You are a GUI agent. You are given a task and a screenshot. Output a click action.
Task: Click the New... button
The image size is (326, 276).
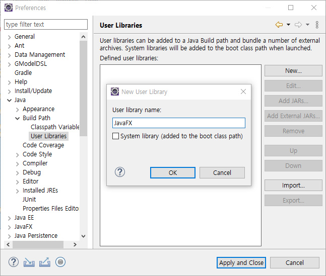(293, 71)
